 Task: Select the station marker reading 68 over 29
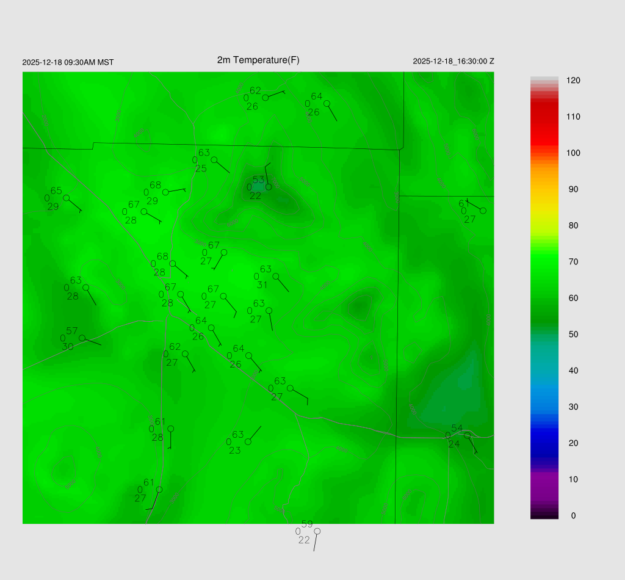point(165,192)
